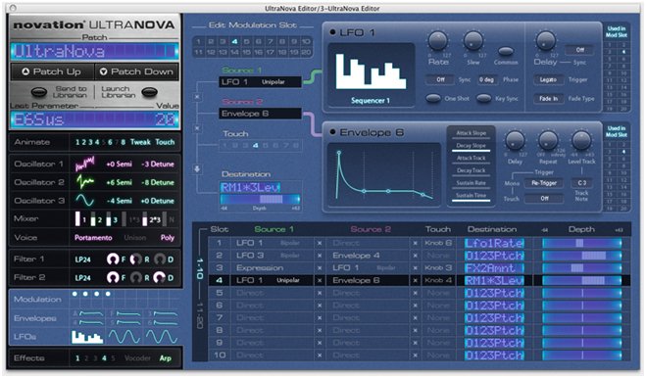This screenshot has height=378, width=646.
Task: Toggle the LFO Common switch
Action: pos(506,51)
